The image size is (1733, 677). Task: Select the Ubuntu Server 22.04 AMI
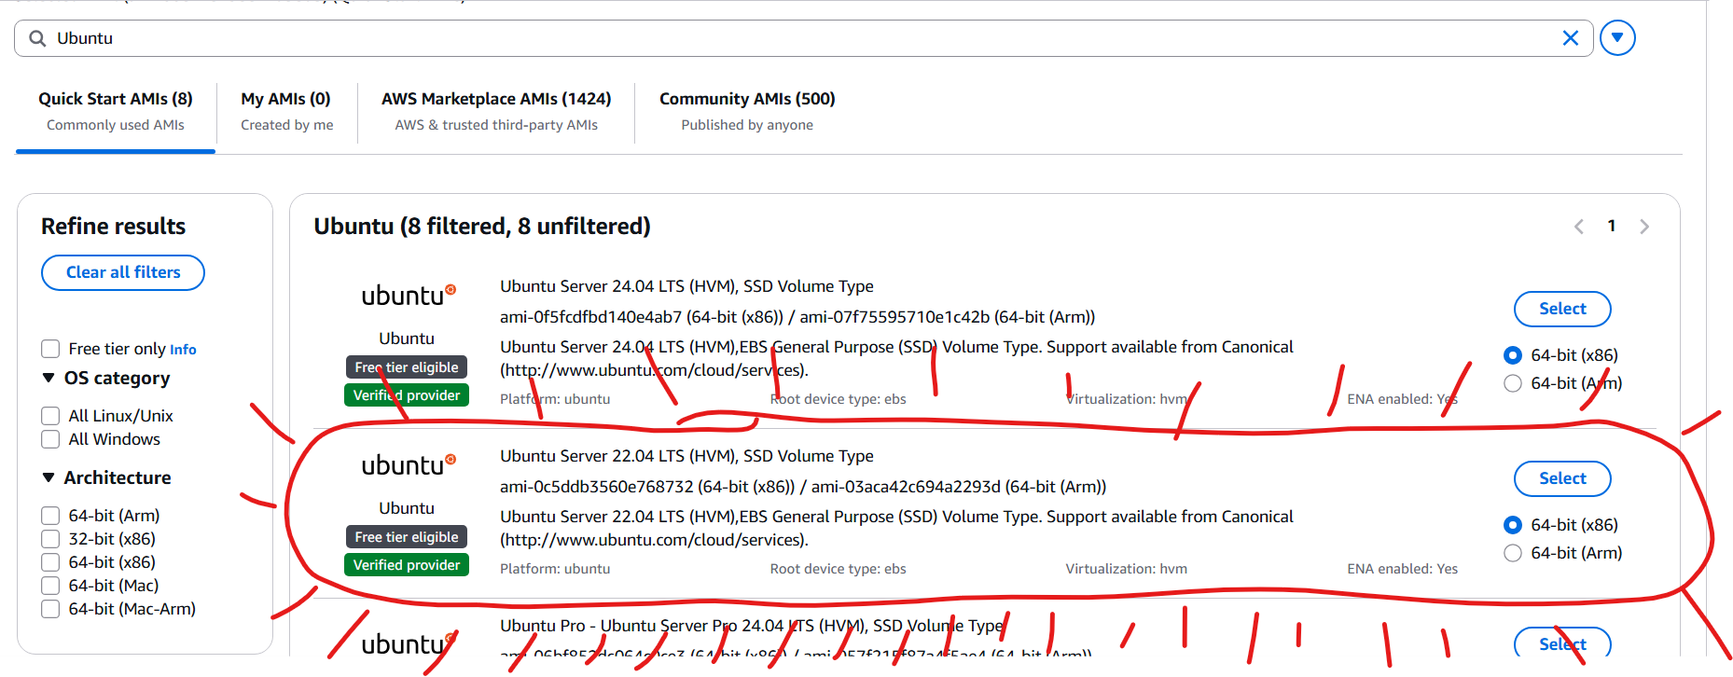click(1561, 478)
